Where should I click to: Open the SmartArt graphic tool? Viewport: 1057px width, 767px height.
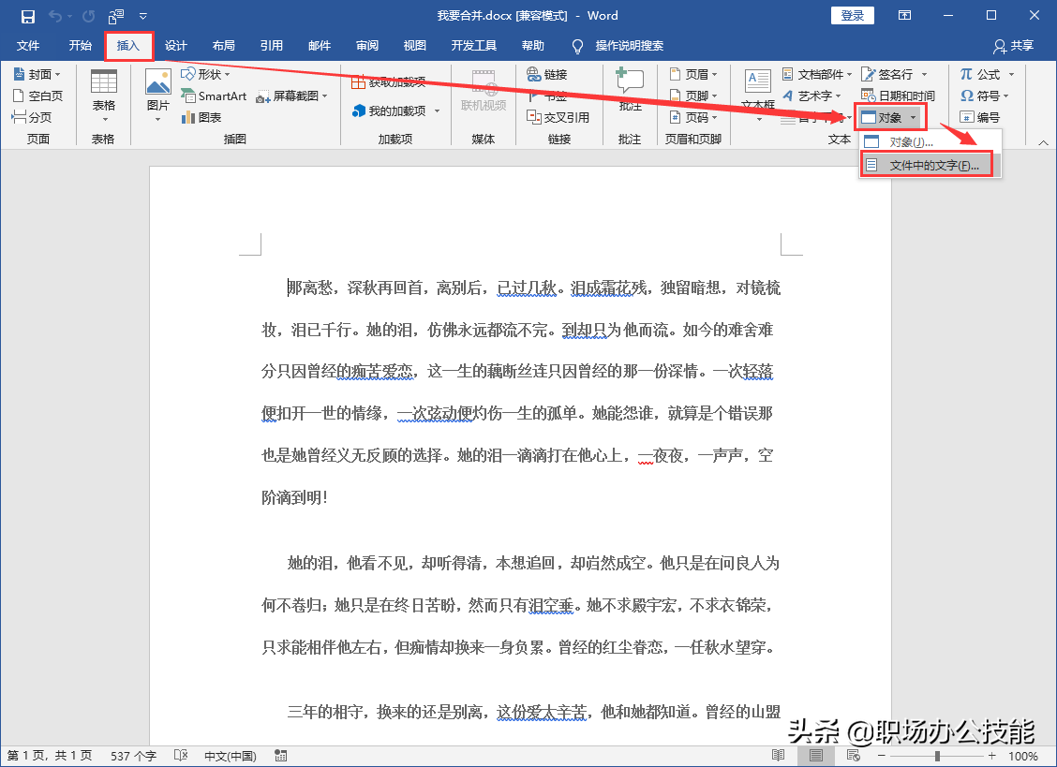[x=214, y=96]
